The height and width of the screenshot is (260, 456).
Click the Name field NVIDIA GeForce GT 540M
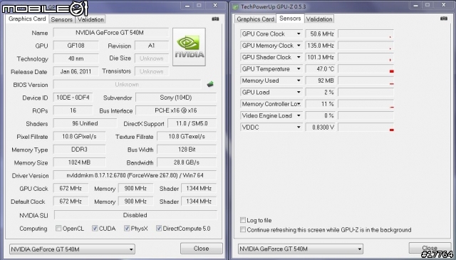110,33
